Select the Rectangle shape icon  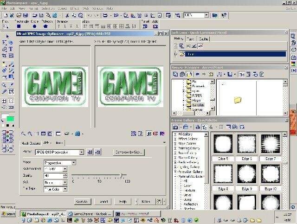pos(19,26)
